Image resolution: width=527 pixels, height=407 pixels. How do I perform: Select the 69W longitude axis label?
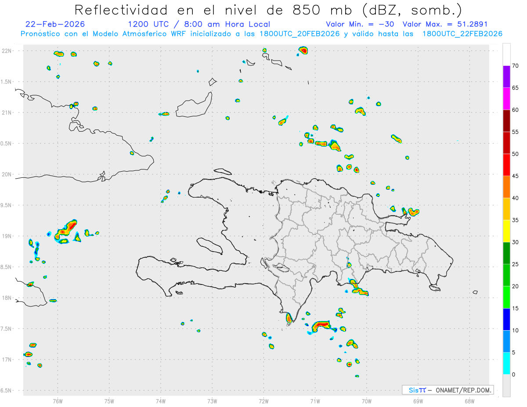pos(418,401)
